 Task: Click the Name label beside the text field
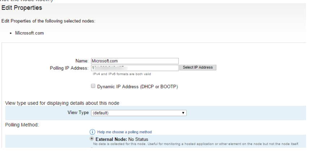pos(82,61)
